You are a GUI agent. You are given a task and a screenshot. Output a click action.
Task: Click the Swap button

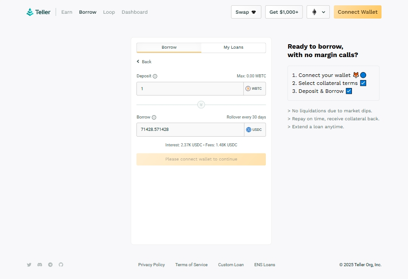point(246,12)
